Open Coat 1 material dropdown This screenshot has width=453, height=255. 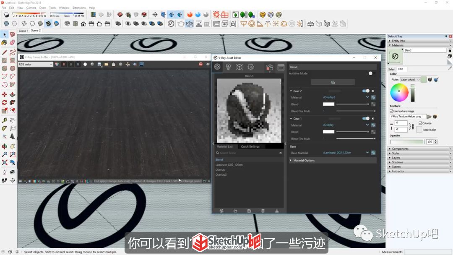(x=367, y=125)
